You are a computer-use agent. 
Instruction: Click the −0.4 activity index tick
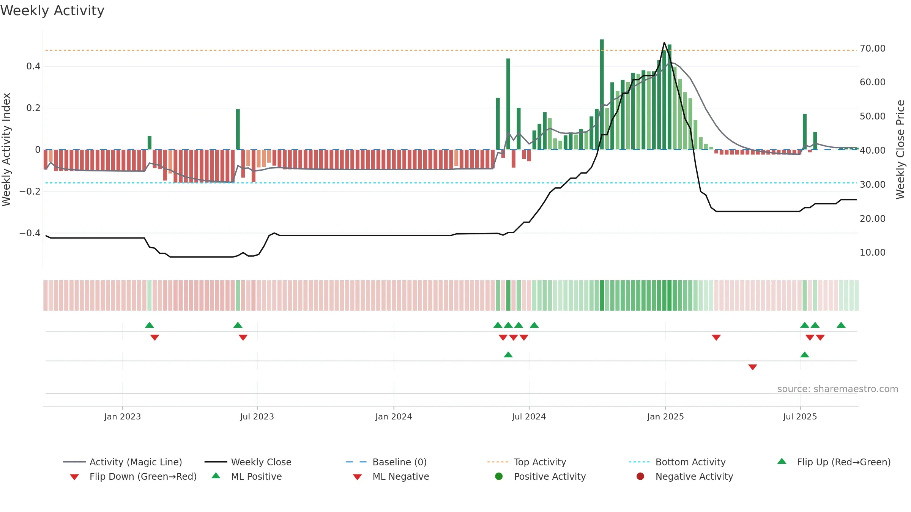coord(30,233)
